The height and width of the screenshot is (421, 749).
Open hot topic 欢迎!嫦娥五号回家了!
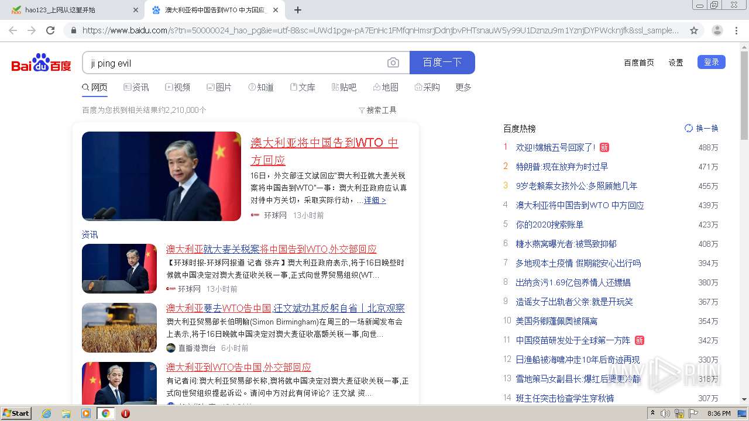[555, 147]
